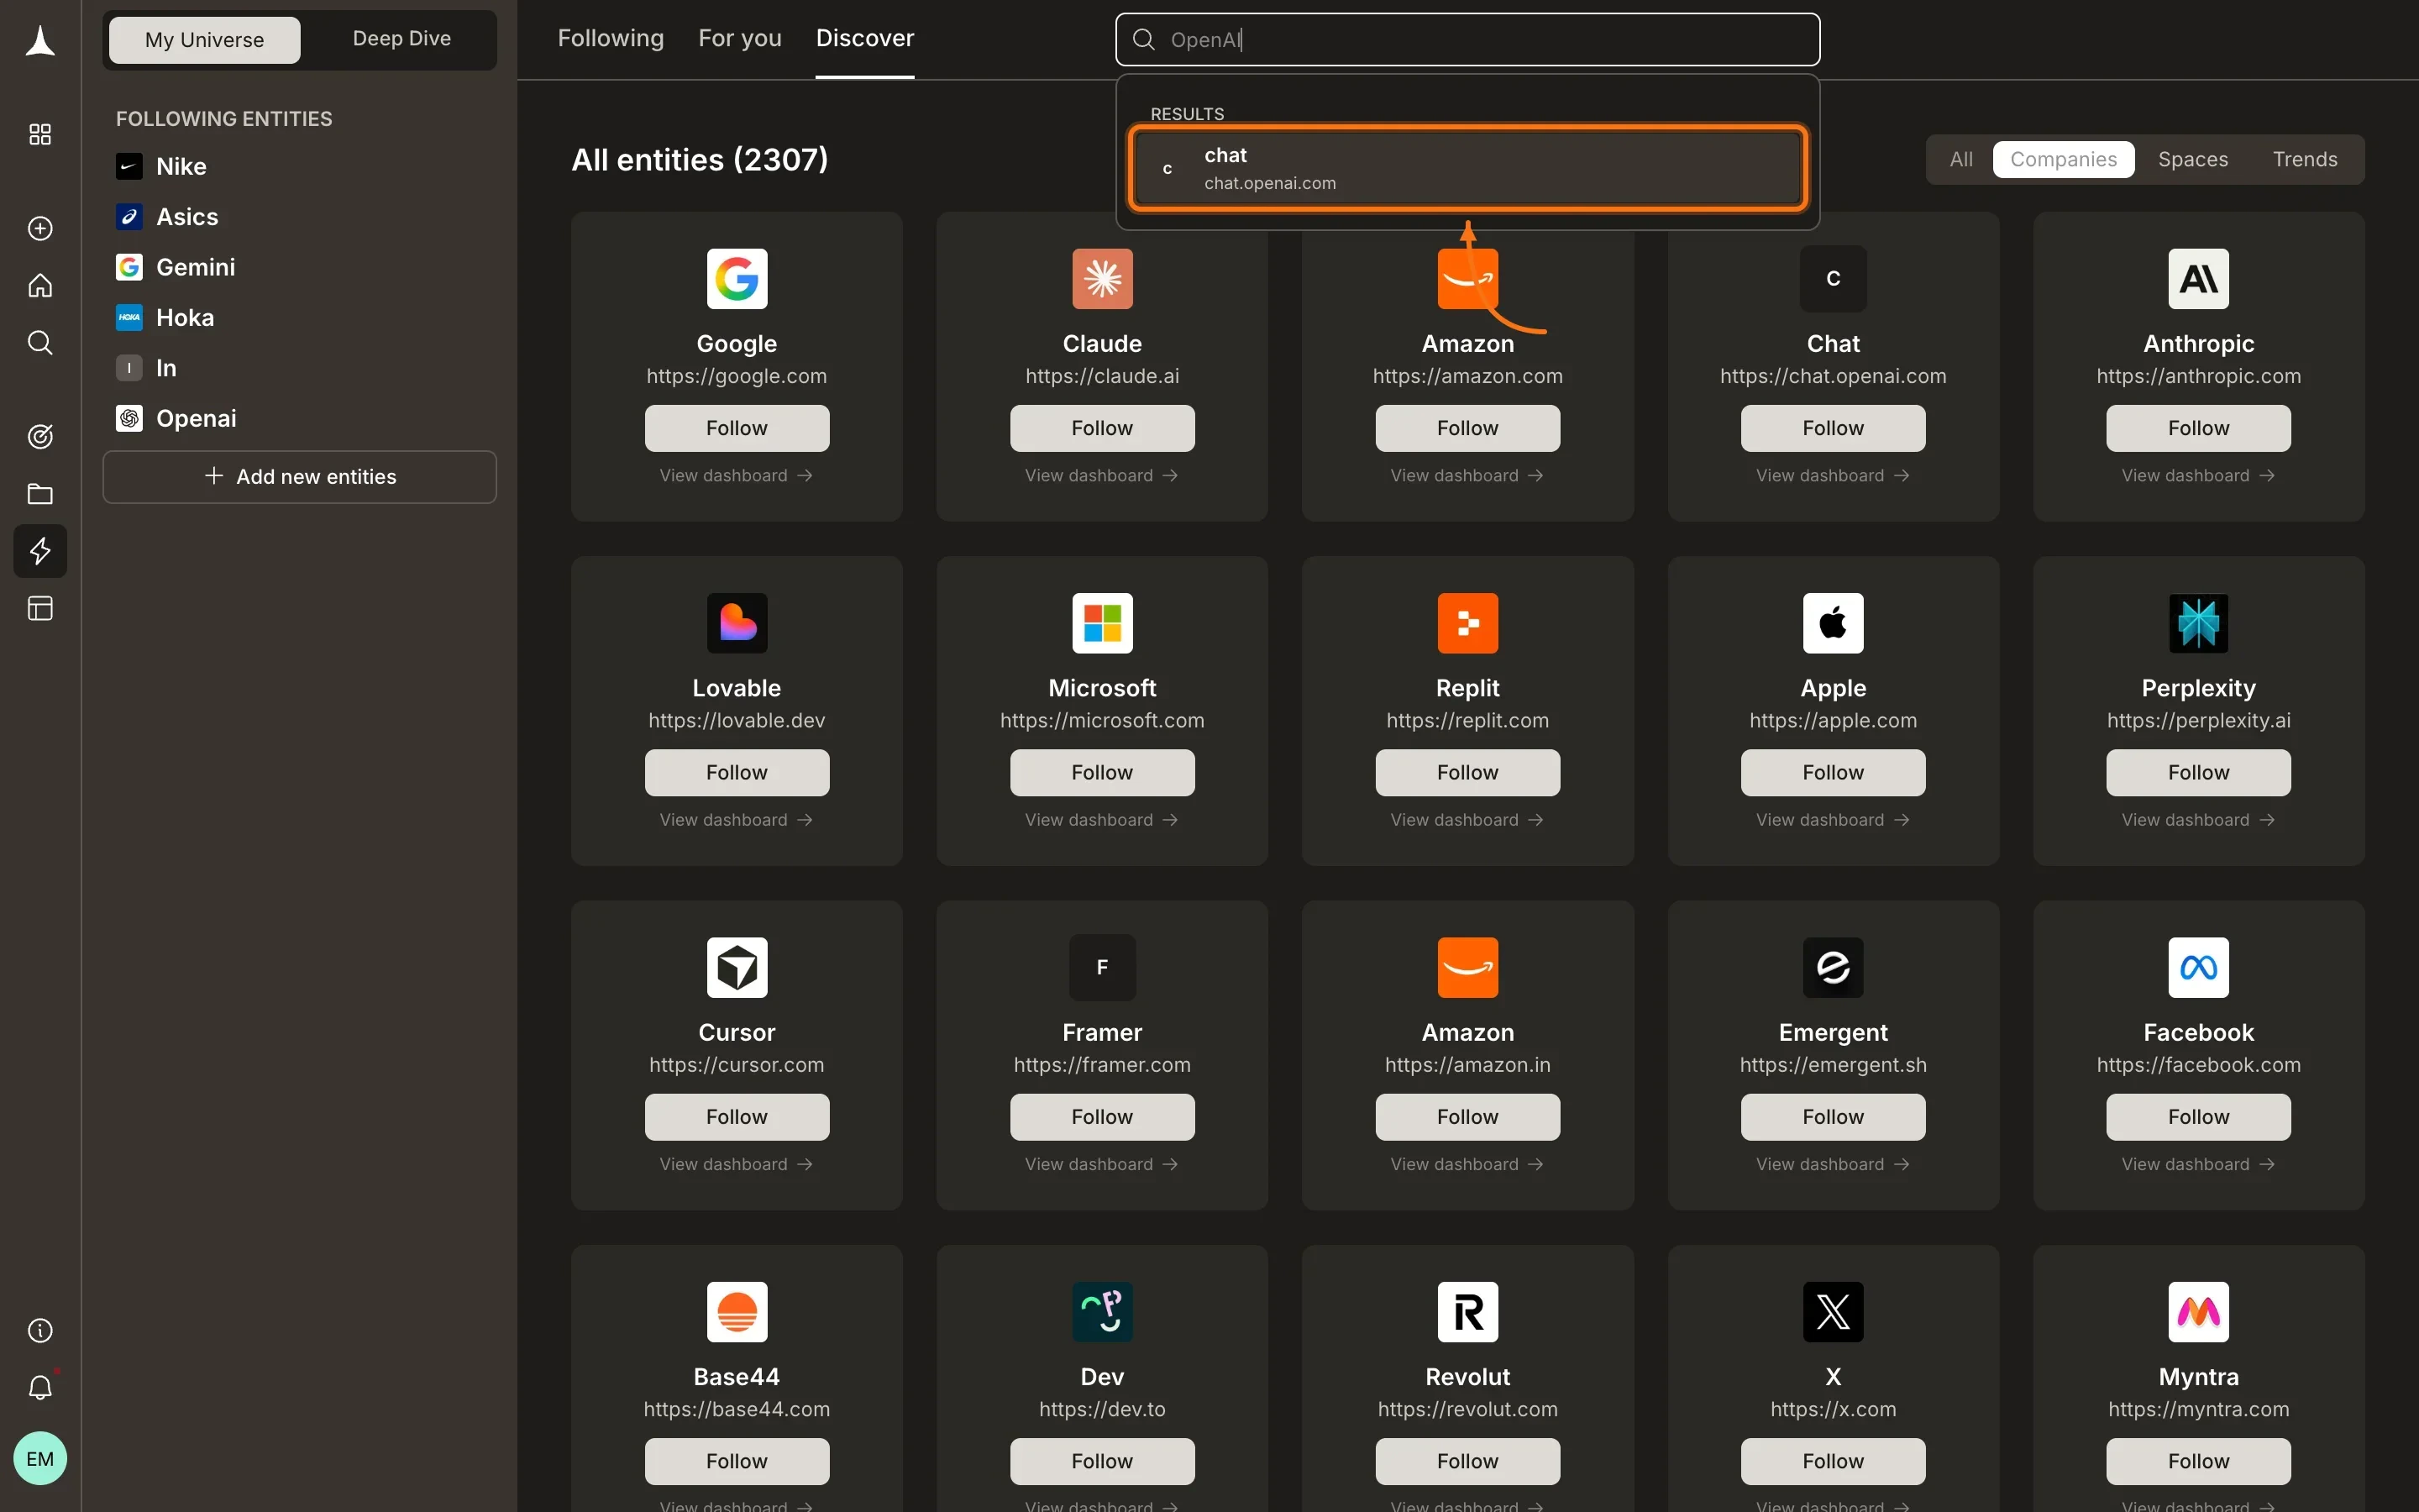Follow Amazon amazon.in entity
This screenshot has height=1512, width=2419.
pyautogui.click(x=1467, y=1117)
